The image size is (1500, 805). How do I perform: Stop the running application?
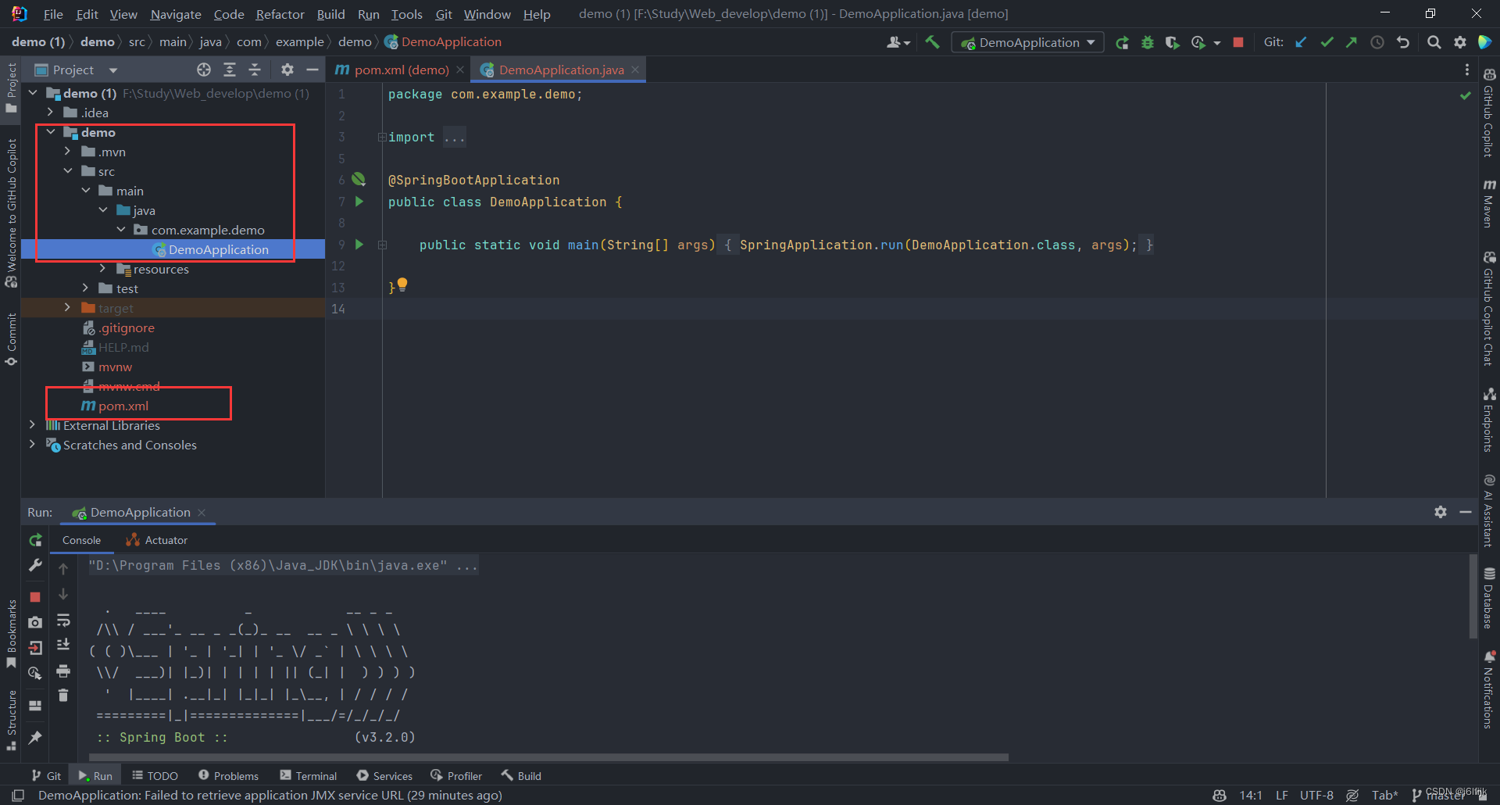1238,41
